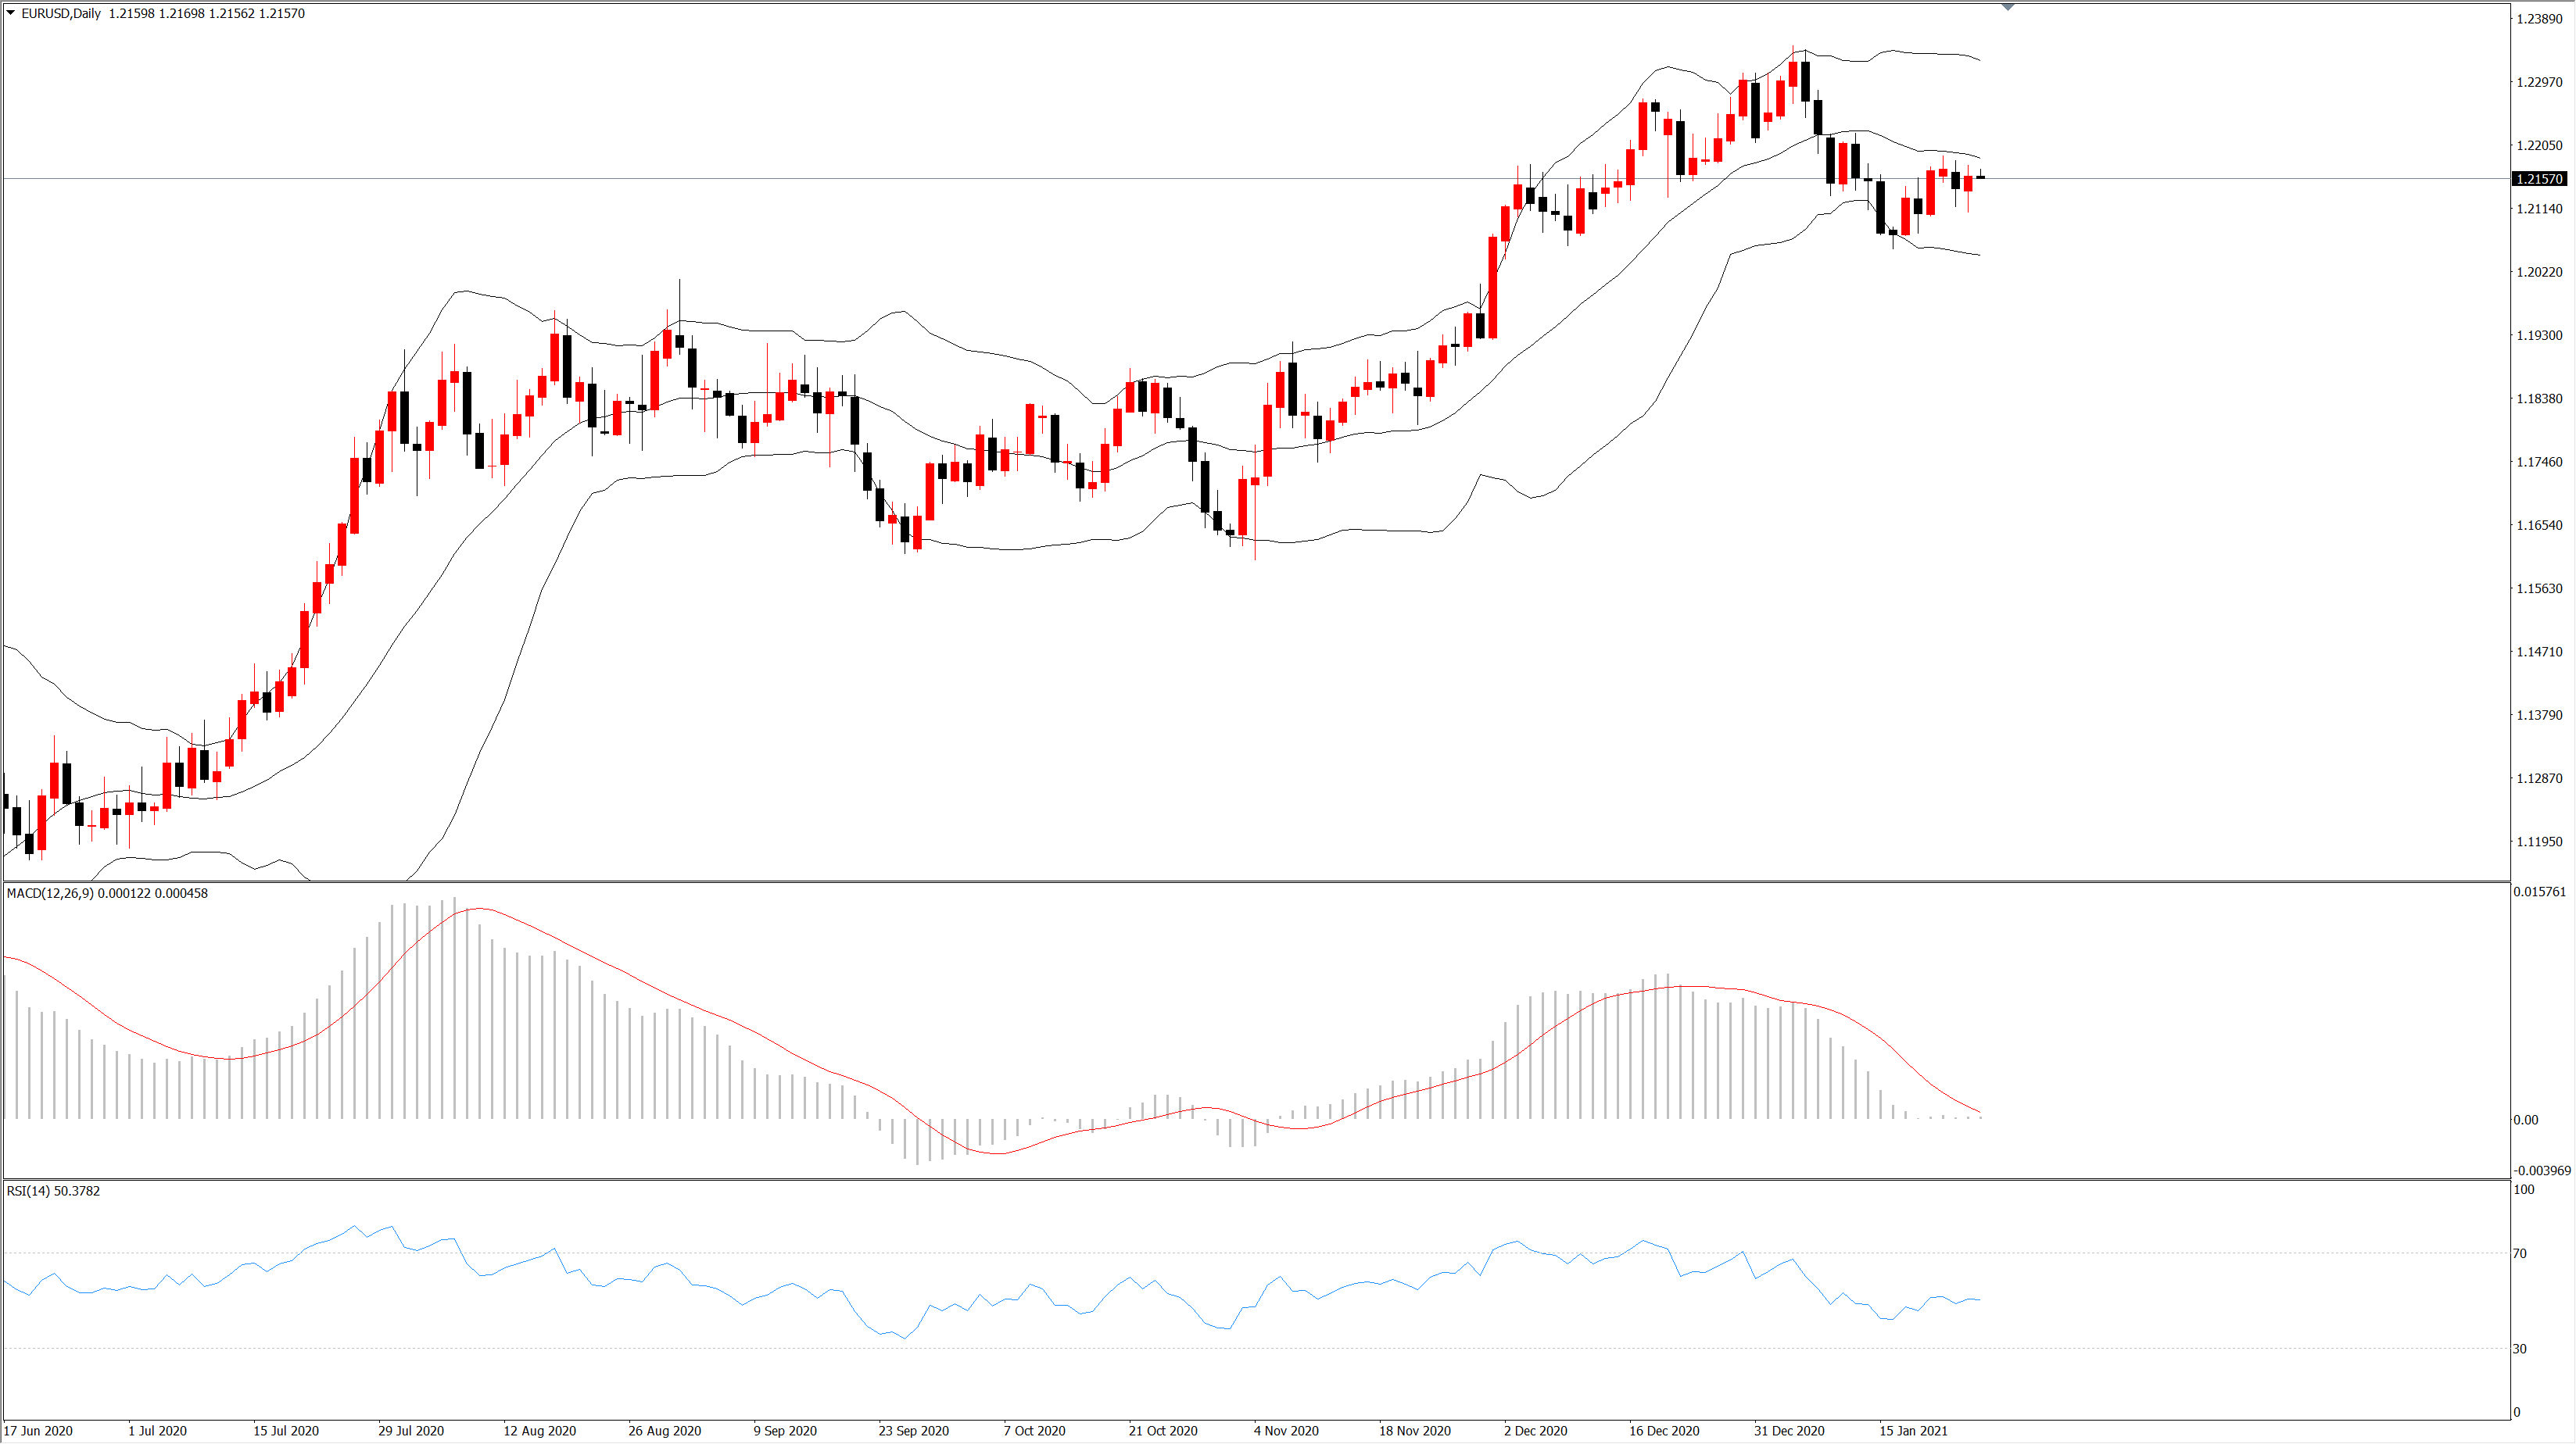Click the 4 Nov 2020 date label

[1286, 1431]
